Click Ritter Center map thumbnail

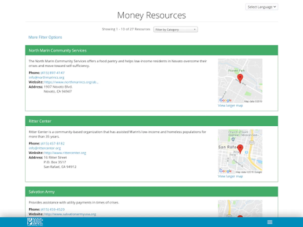(240, 151)
